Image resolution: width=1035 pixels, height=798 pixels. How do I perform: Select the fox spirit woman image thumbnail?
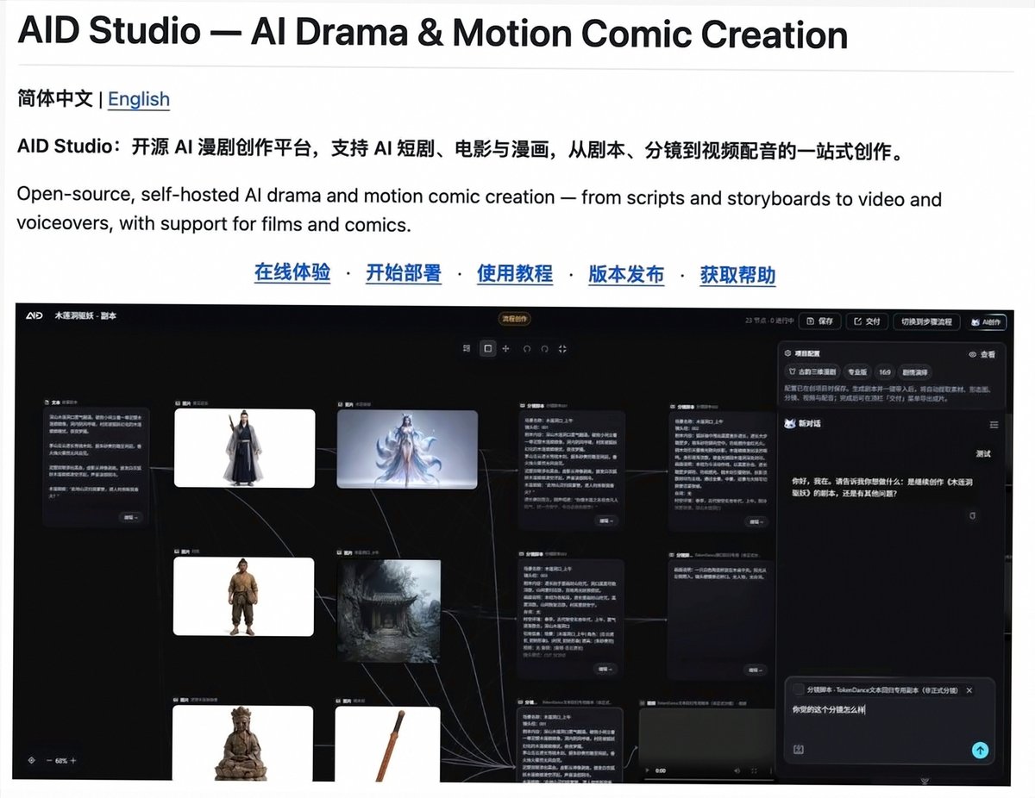(x=407, y=448)
